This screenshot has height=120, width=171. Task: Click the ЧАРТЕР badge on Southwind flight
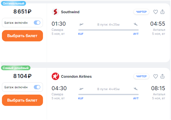(x=141, y=12)
